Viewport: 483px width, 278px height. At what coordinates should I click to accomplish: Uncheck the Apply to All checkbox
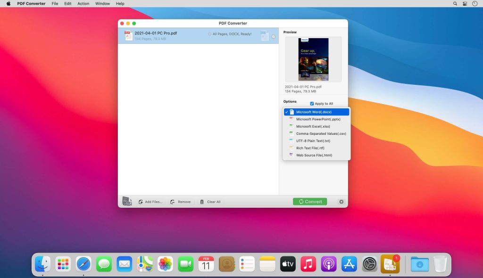tap(312, 103)
